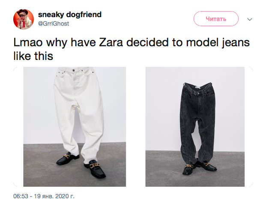Open the black jeans photo
Image resolution: width=266 pixels, height=203 pixels.
point(195,127)
